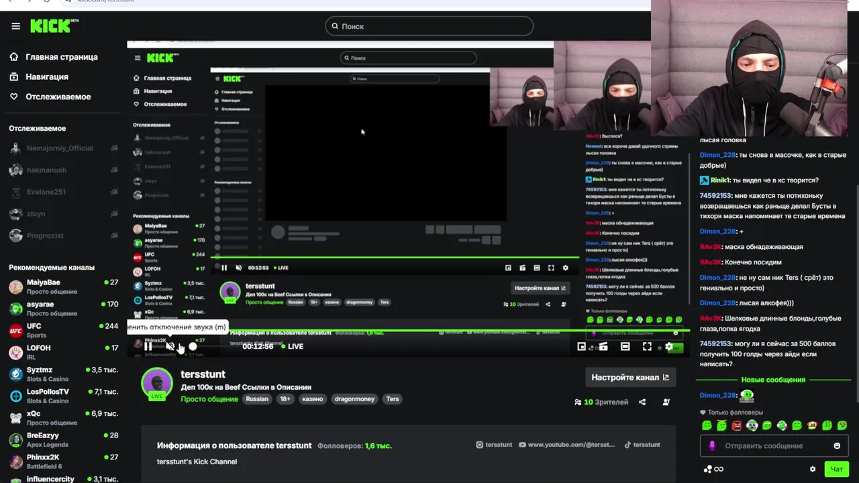
Task: Pause the stream with the main player pause button
Action: coord(148,346)
